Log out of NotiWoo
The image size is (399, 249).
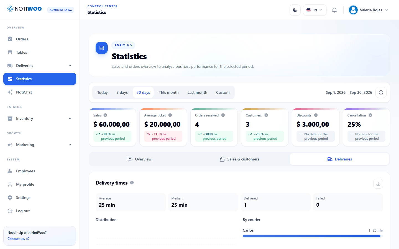(x=40, y=211)
